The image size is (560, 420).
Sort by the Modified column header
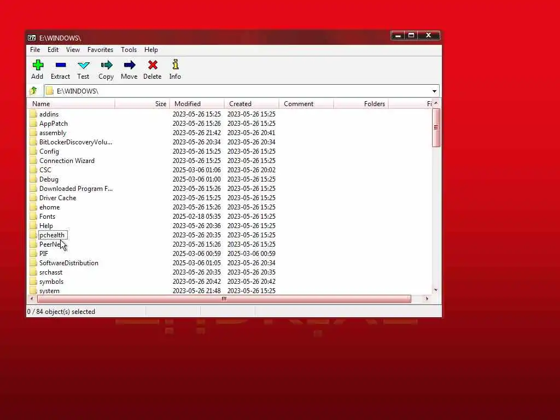[197, 103]
